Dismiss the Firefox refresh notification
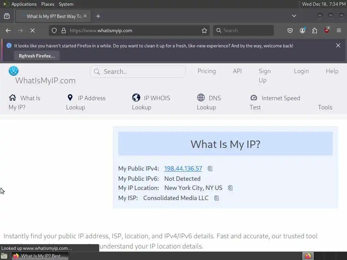Screen dimensions: 347x260 (338, 45)
